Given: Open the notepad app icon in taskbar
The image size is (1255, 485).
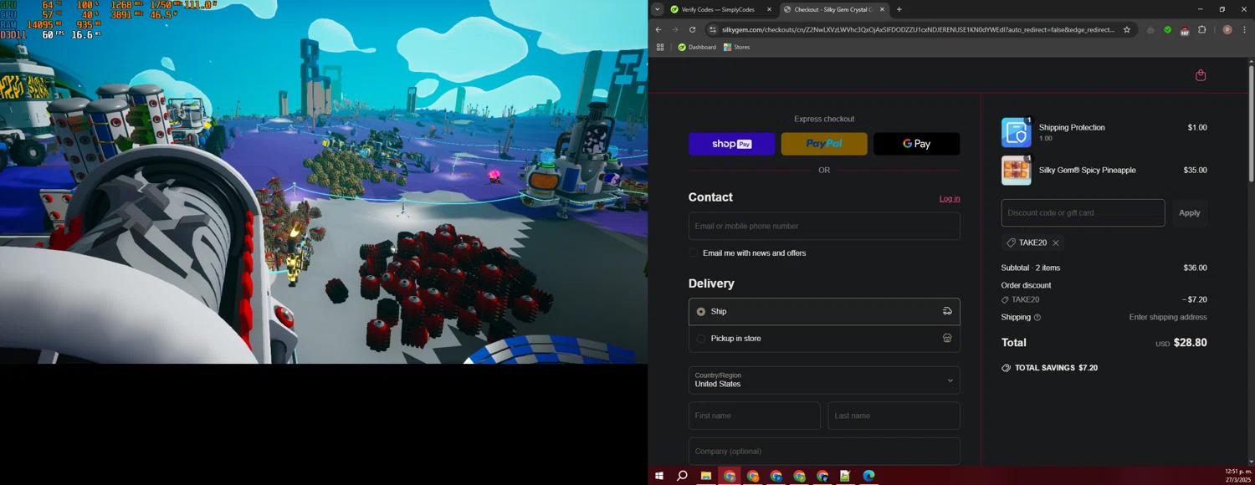Looking at the screenshot, I should (x=845, y=476).
